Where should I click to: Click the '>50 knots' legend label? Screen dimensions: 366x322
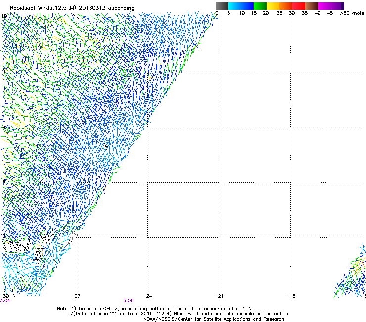(x=352, y=13)
